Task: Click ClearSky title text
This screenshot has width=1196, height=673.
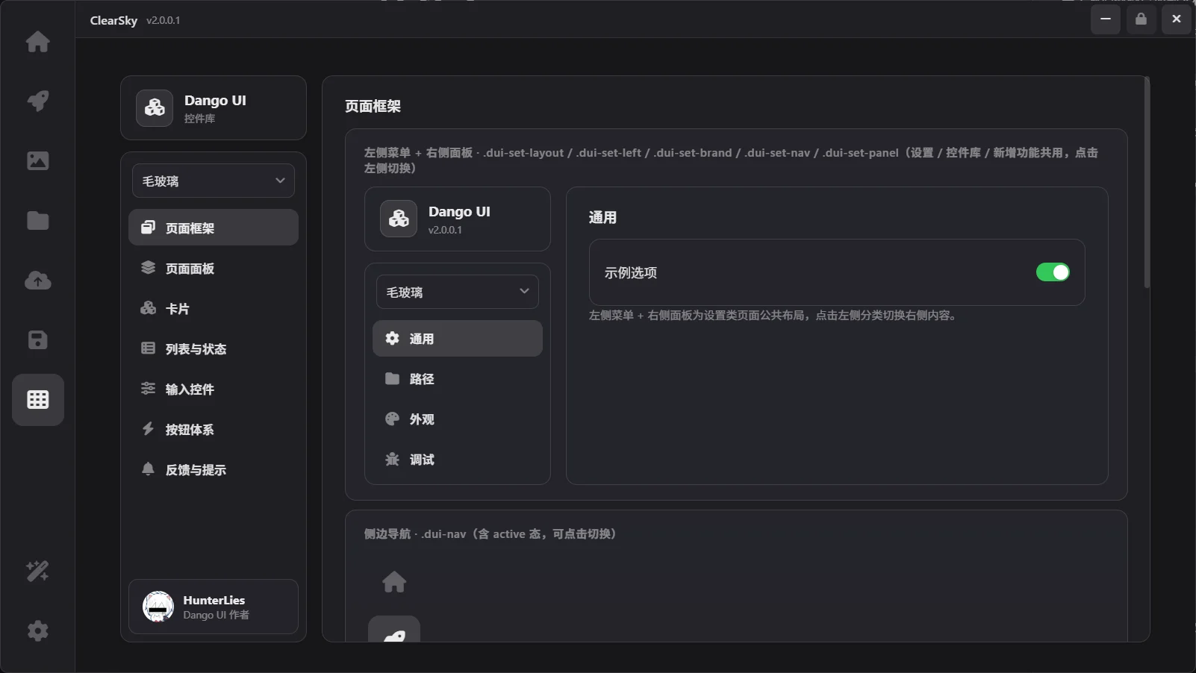Action: point(113,20)
